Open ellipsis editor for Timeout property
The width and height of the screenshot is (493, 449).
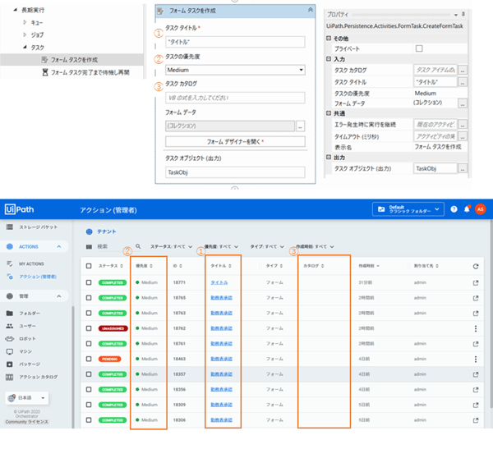(x=463, y=136)
